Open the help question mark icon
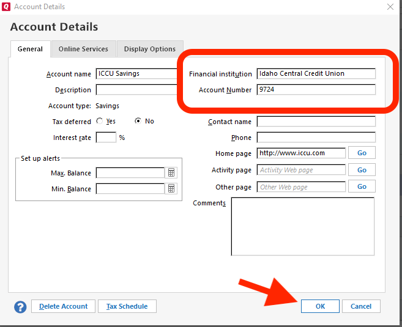 20,306
